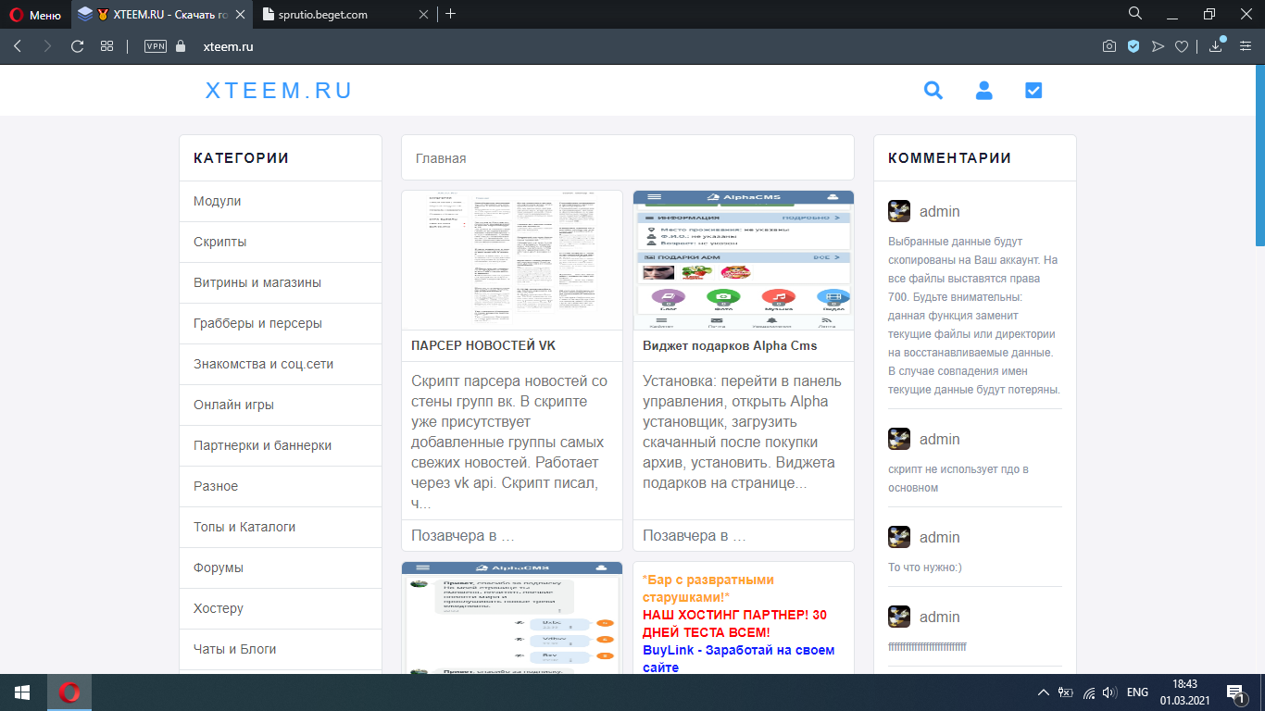
Task: Click admin avatar above 'скрипт не использует' comment
Action: 899,439
